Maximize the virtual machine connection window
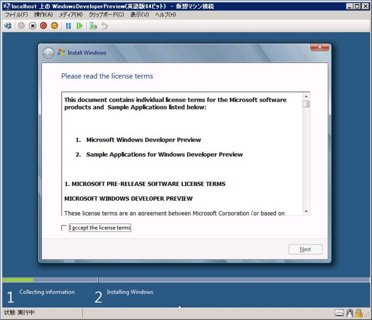Viewport: 372px width, 320px height. tap(357, 7)
